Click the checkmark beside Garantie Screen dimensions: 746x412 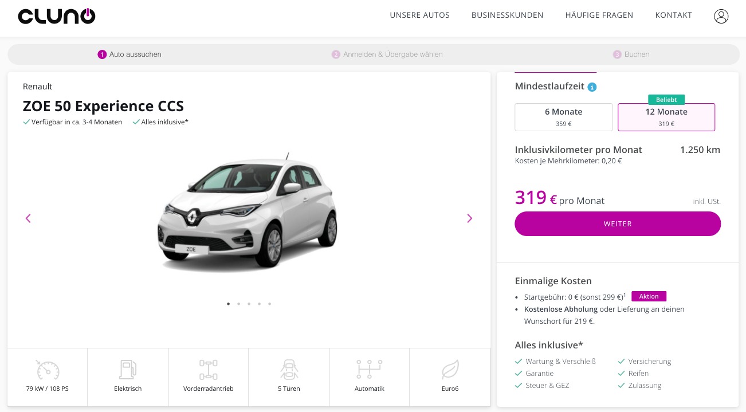tap(519, 374)
